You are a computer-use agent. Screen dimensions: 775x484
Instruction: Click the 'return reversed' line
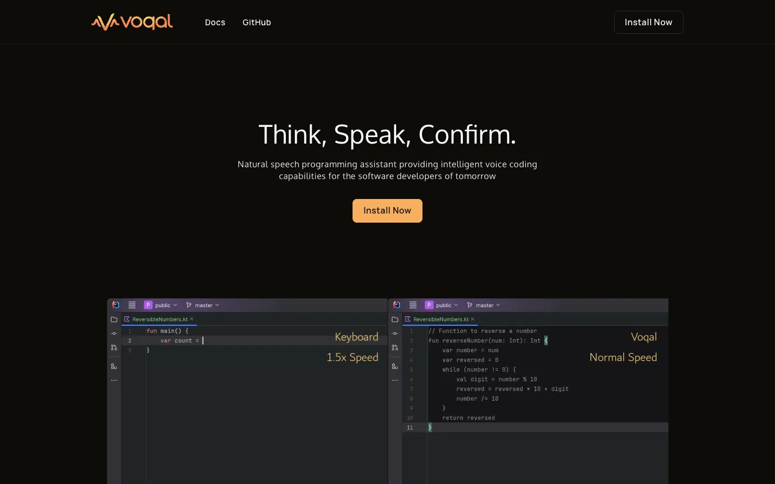pos(469,418)
